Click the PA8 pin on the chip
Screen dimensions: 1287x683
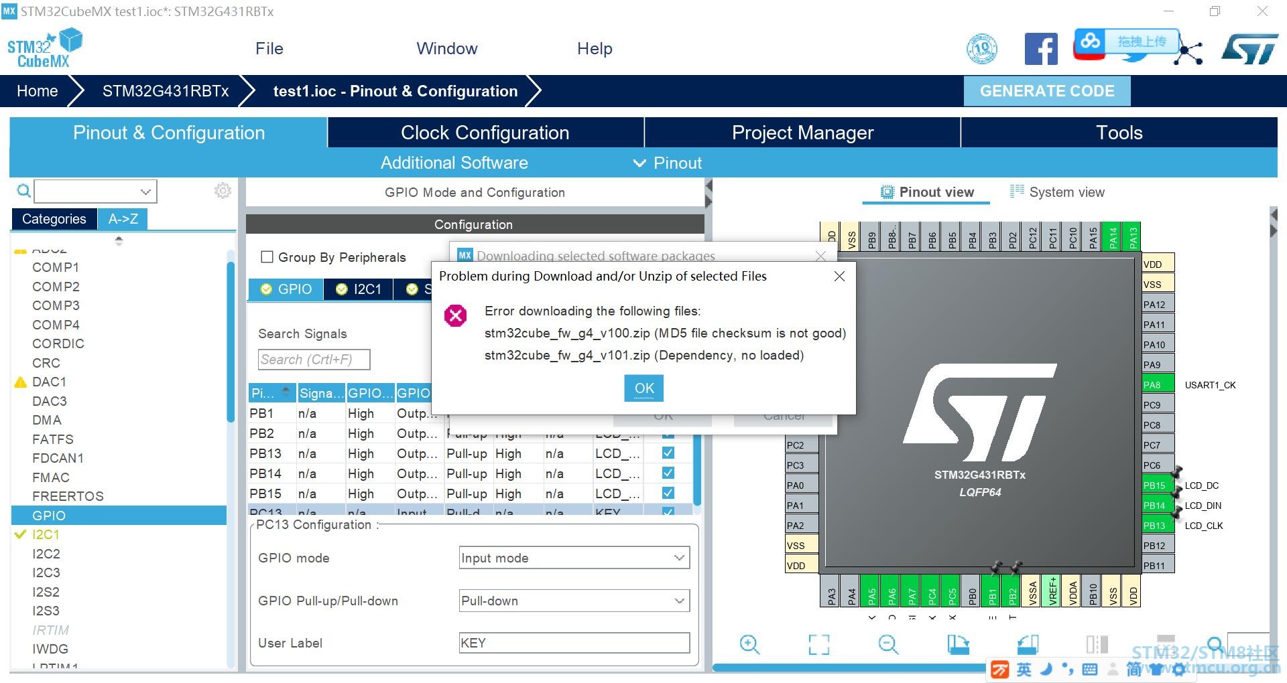click(x=1158, y=384)
